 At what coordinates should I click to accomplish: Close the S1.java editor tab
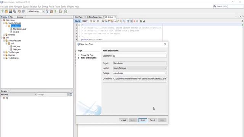click(x=115, y=17)
